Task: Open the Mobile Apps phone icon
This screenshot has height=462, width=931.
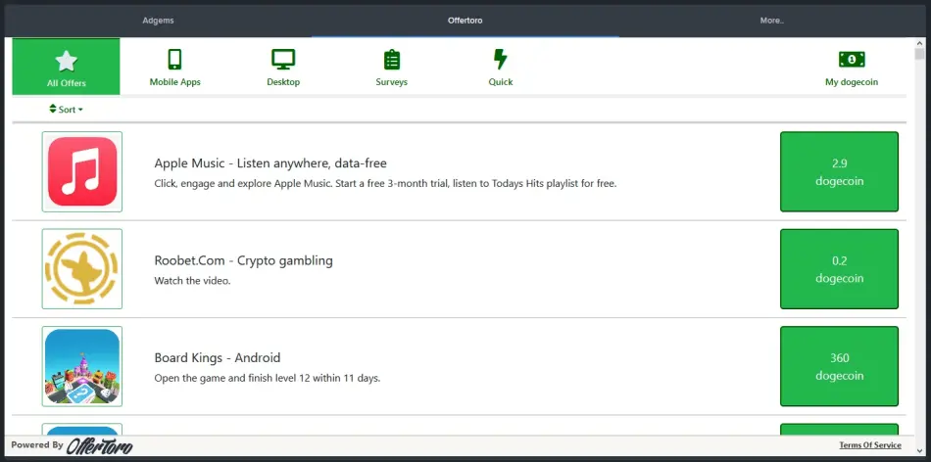Action: click(x=174, y=60)
